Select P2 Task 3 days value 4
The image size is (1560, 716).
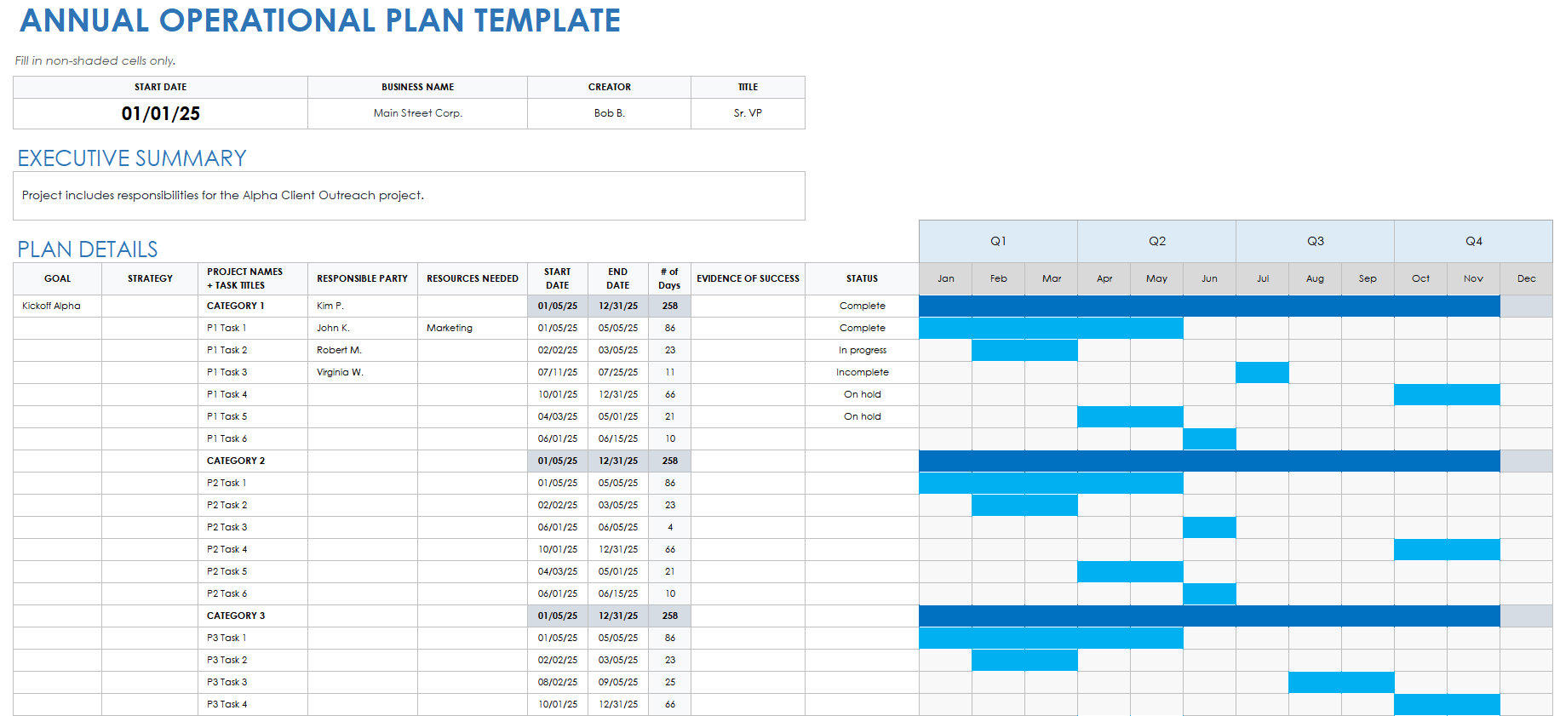coord(670,527)
